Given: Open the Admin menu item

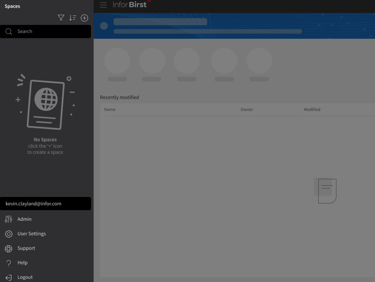Looking at the screenshot, I should pos(25,219).
